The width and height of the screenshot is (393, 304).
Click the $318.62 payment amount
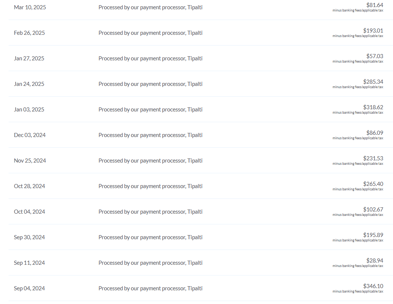373,107
